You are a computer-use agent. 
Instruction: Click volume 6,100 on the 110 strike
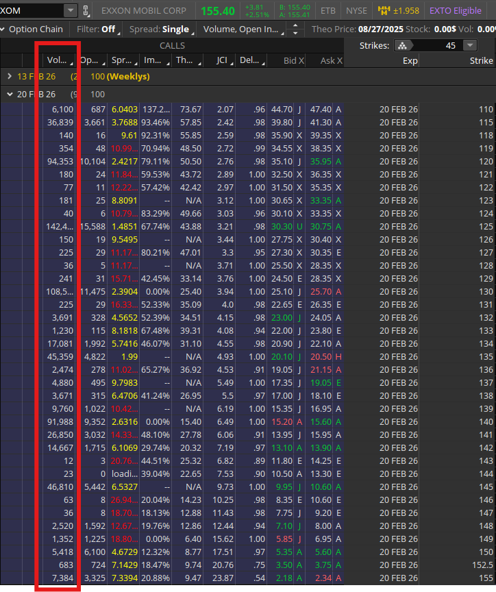(x=62, y=110)
